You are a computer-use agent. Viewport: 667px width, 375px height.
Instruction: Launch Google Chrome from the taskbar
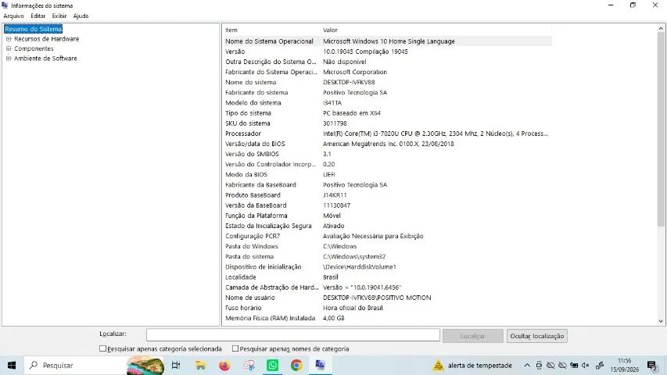point(296,365)
